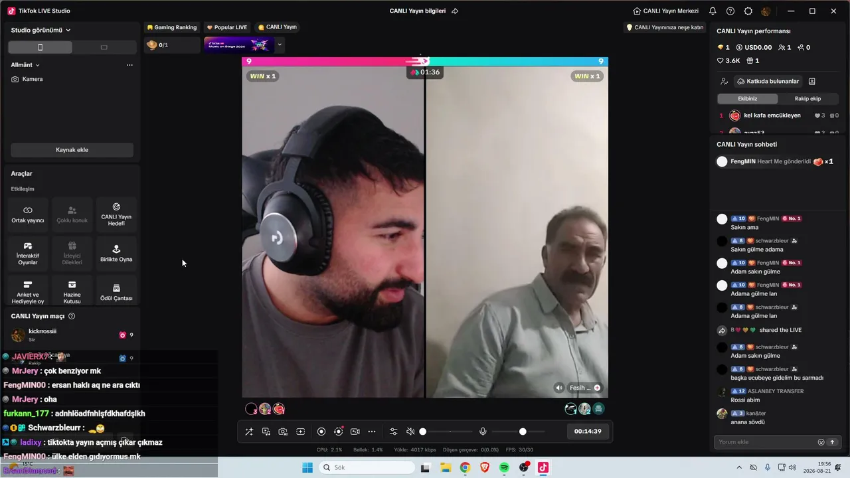Open the notifications bell

tap(713, 11)
